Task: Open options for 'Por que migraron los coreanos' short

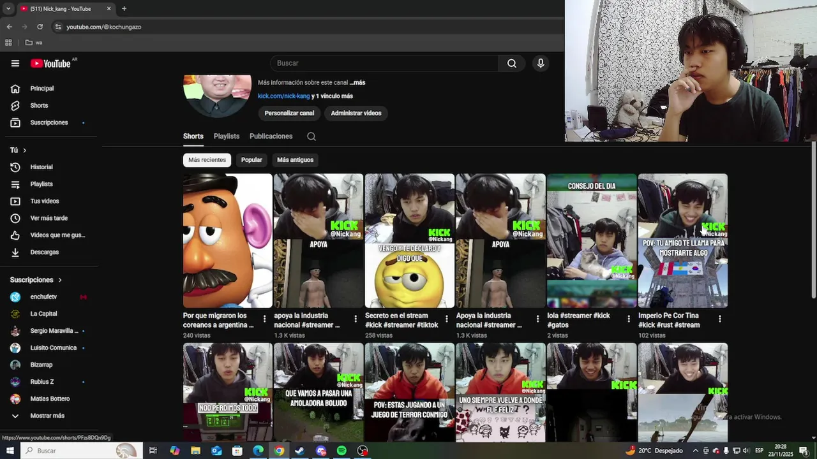Action: click(x=265, y=319)
